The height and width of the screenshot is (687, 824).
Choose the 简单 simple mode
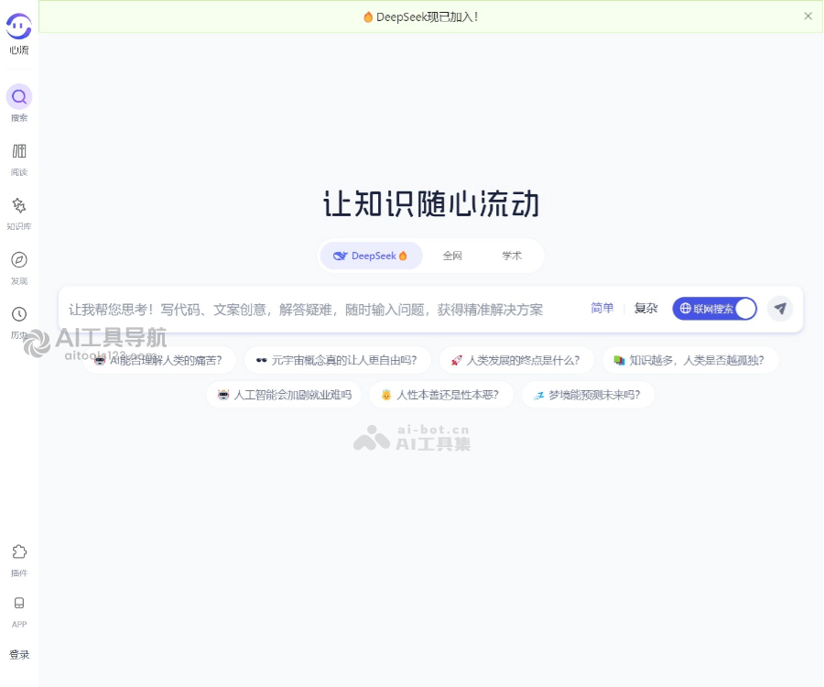click(602, 308)
